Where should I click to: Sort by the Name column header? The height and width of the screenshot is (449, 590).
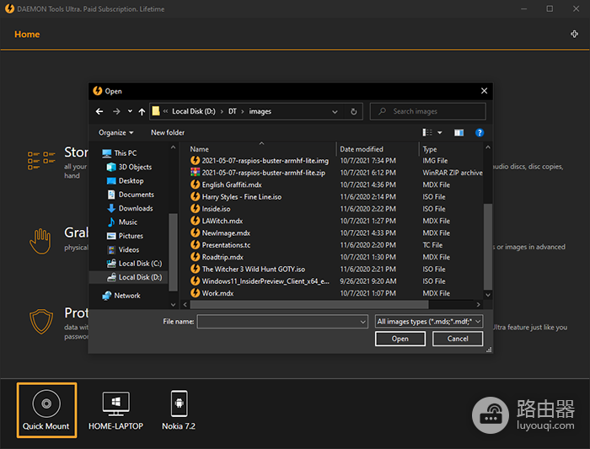coord(200,149)
